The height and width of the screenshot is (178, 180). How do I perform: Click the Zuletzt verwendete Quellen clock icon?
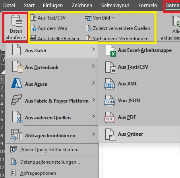point(89,28)
